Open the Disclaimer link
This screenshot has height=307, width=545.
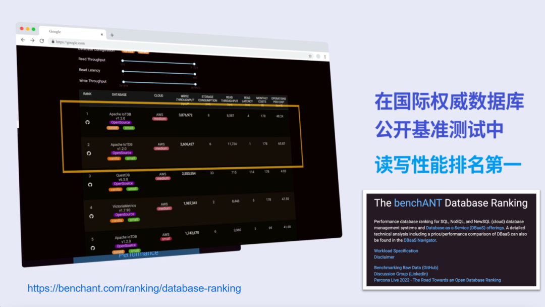click(384, 258)
